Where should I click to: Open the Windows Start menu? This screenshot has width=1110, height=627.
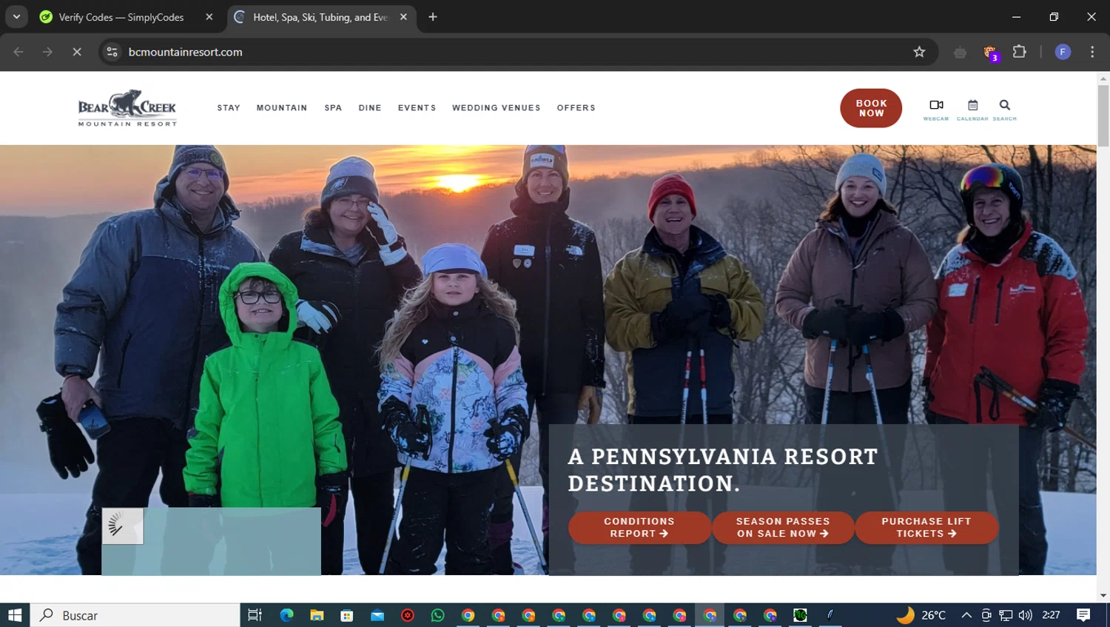click(x=15, y=615)
